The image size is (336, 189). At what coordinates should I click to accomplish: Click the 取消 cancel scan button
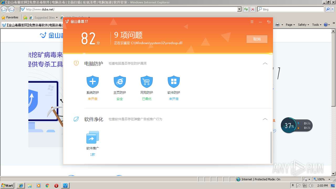257,39
